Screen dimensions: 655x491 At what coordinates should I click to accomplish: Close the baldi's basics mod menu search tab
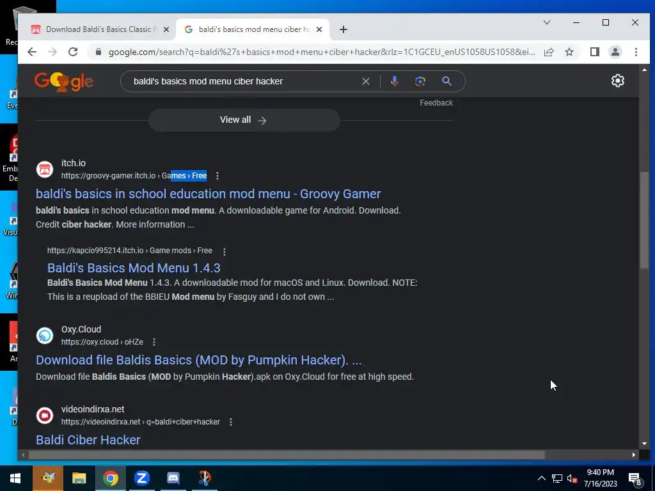[319, 29]
